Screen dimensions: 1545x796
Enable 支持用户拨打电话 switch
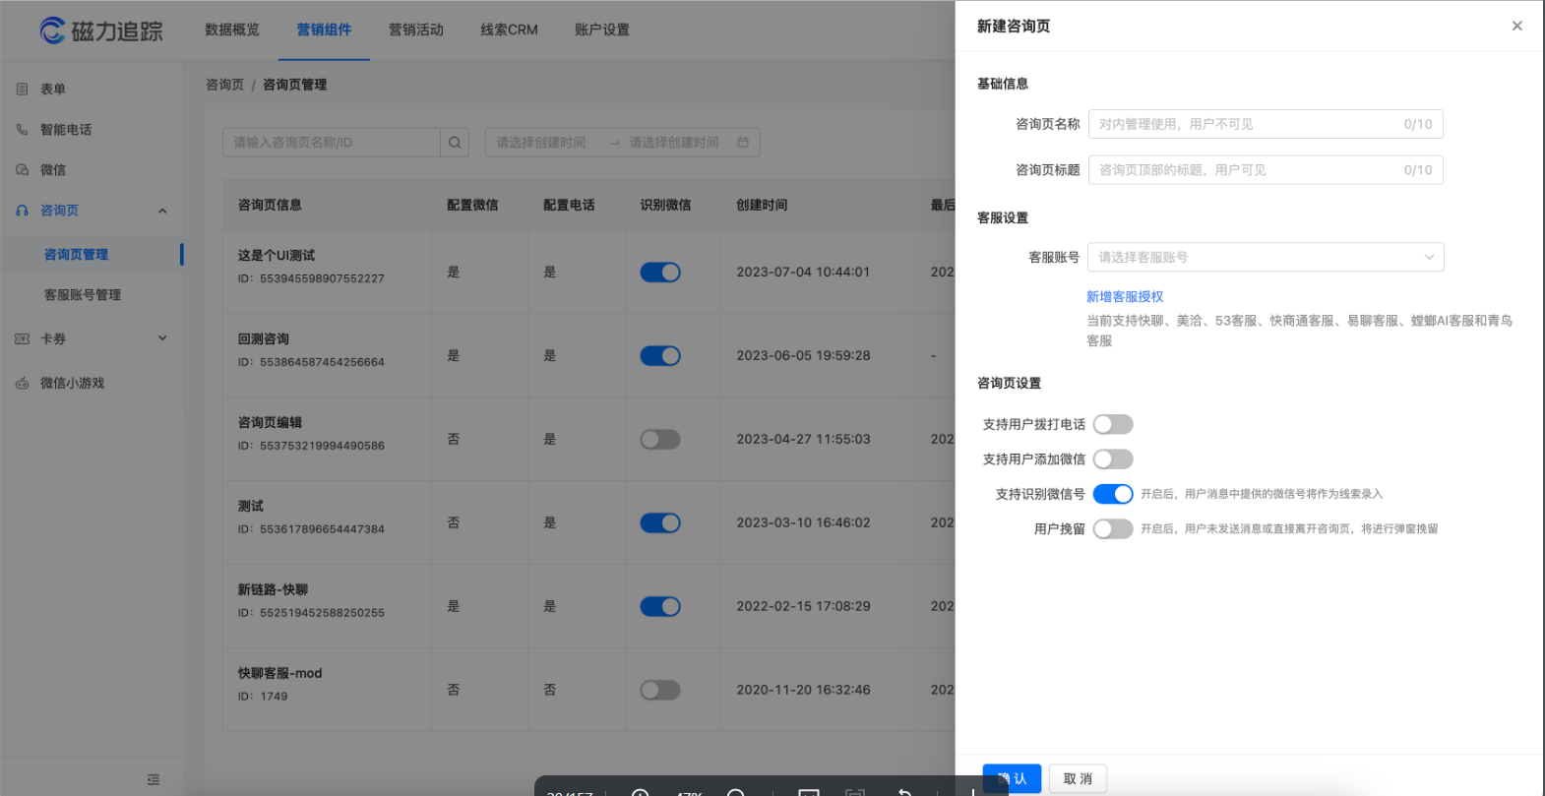pos(1113,424)
